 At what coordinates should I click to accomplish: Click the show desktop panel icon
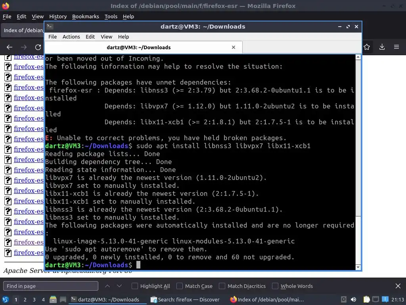pos(63,299)
